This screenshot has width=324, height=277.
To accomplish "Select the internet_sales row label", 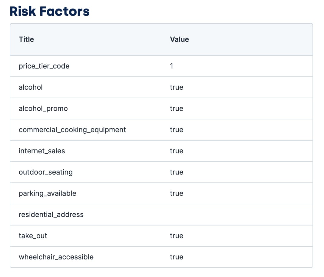I will (42, 151).
